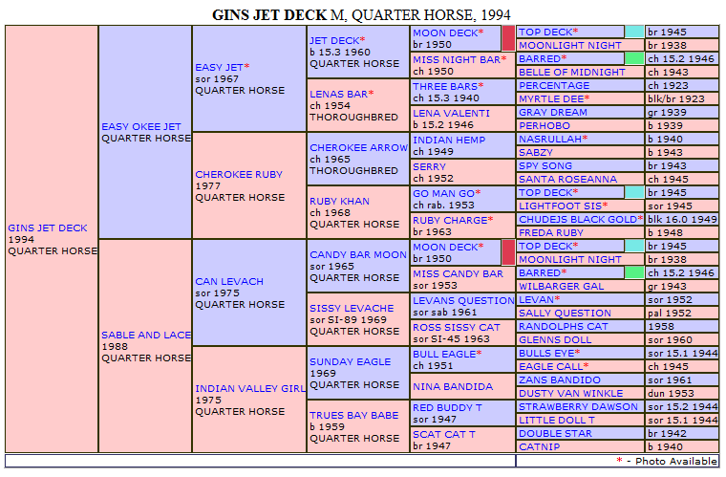This screenshot has width=726, height=477.
Task: Click the MISS CANDY BAR link
Action: [x=458, y=274]
